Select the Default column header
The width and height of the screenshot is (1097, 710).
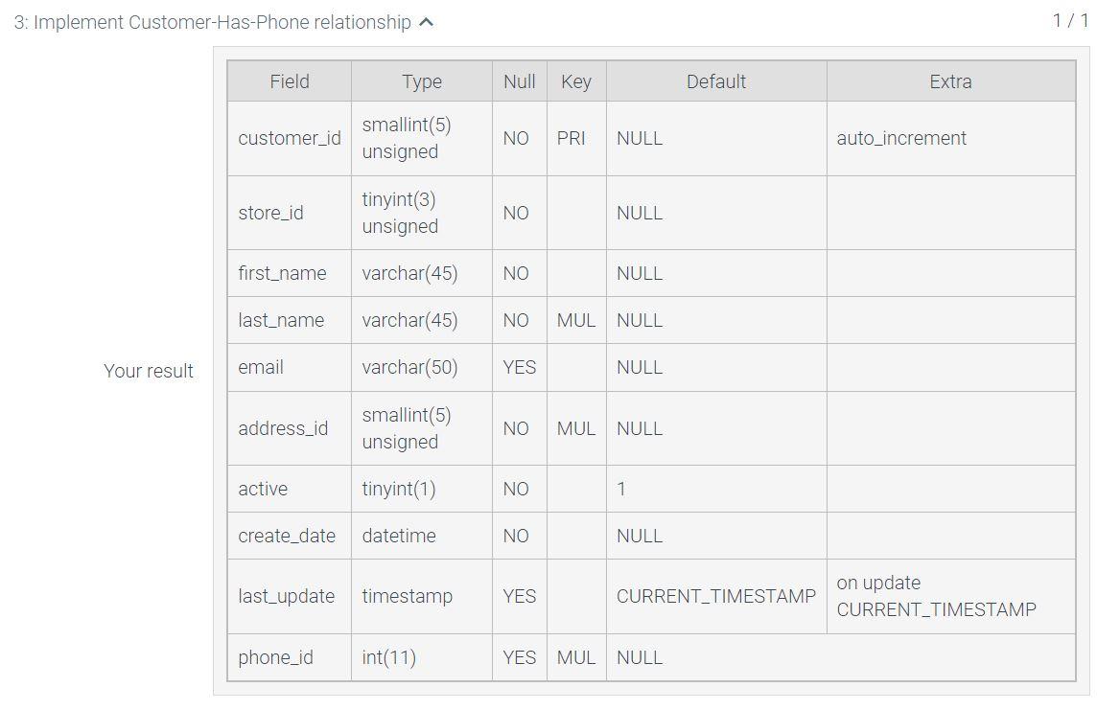[714, 81]
